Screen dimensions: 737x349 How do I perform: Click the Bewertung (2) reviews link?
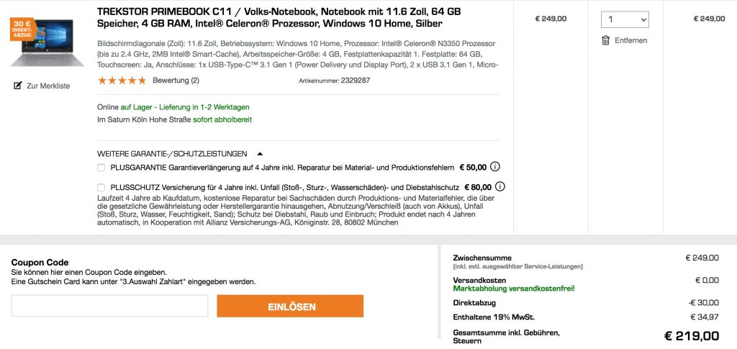coord(176,81)
